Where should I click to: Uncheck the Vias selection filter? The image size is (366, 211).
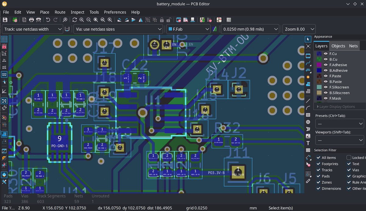coord(349,170)
